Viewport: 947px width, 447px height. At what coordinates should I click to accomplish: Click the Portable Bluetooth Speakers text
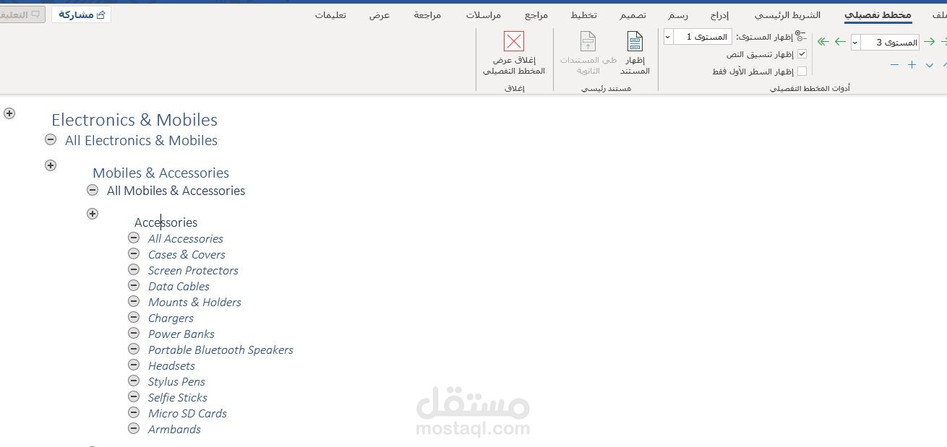click(x=220, y=350)
